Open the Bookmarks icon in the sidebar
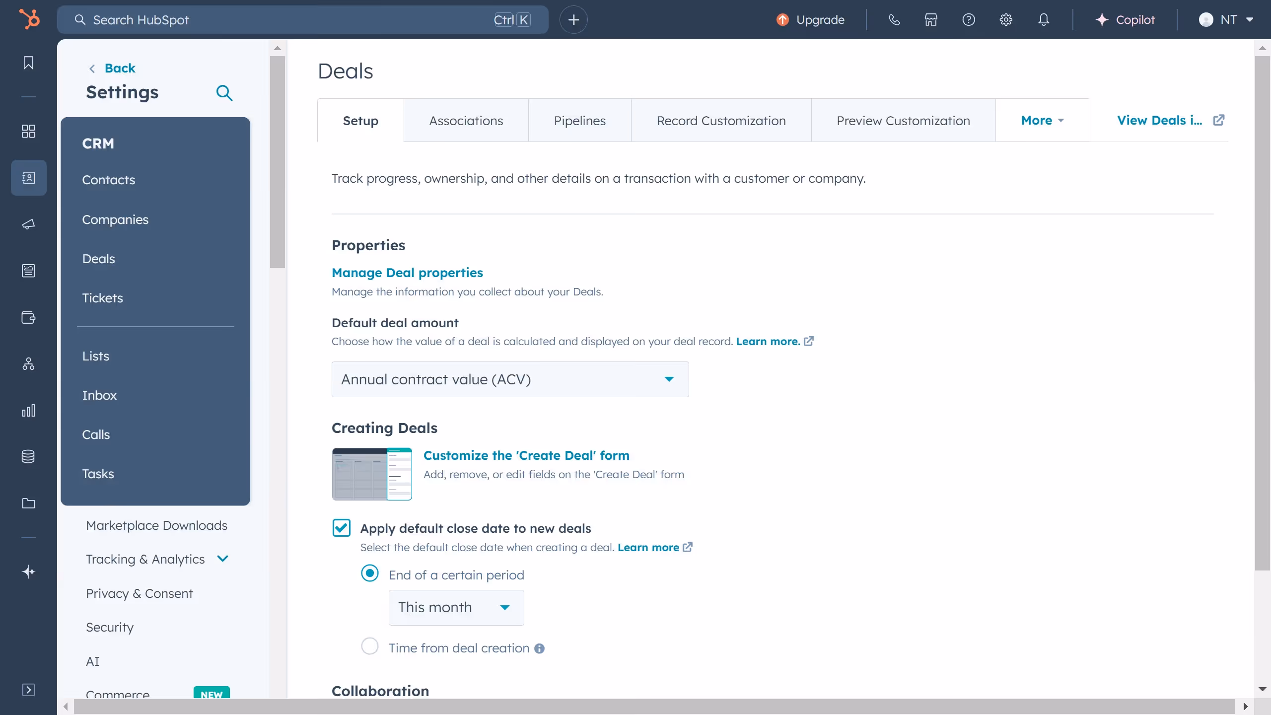This screenshot has width=1271, height=715. pyautogui.click(x=28, y=63)
